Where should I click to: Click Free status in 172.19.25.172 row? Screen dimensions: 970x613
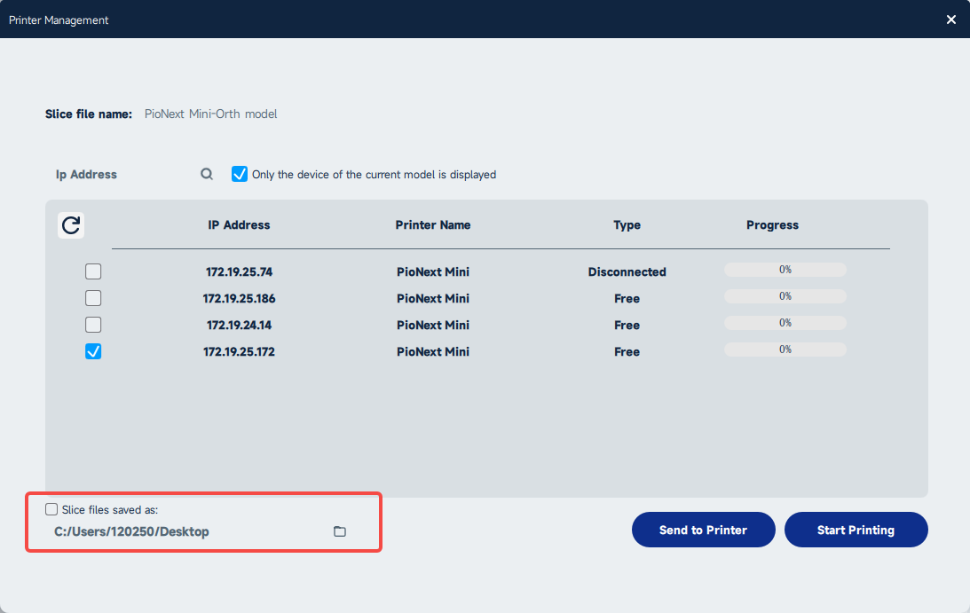(627, 351)
